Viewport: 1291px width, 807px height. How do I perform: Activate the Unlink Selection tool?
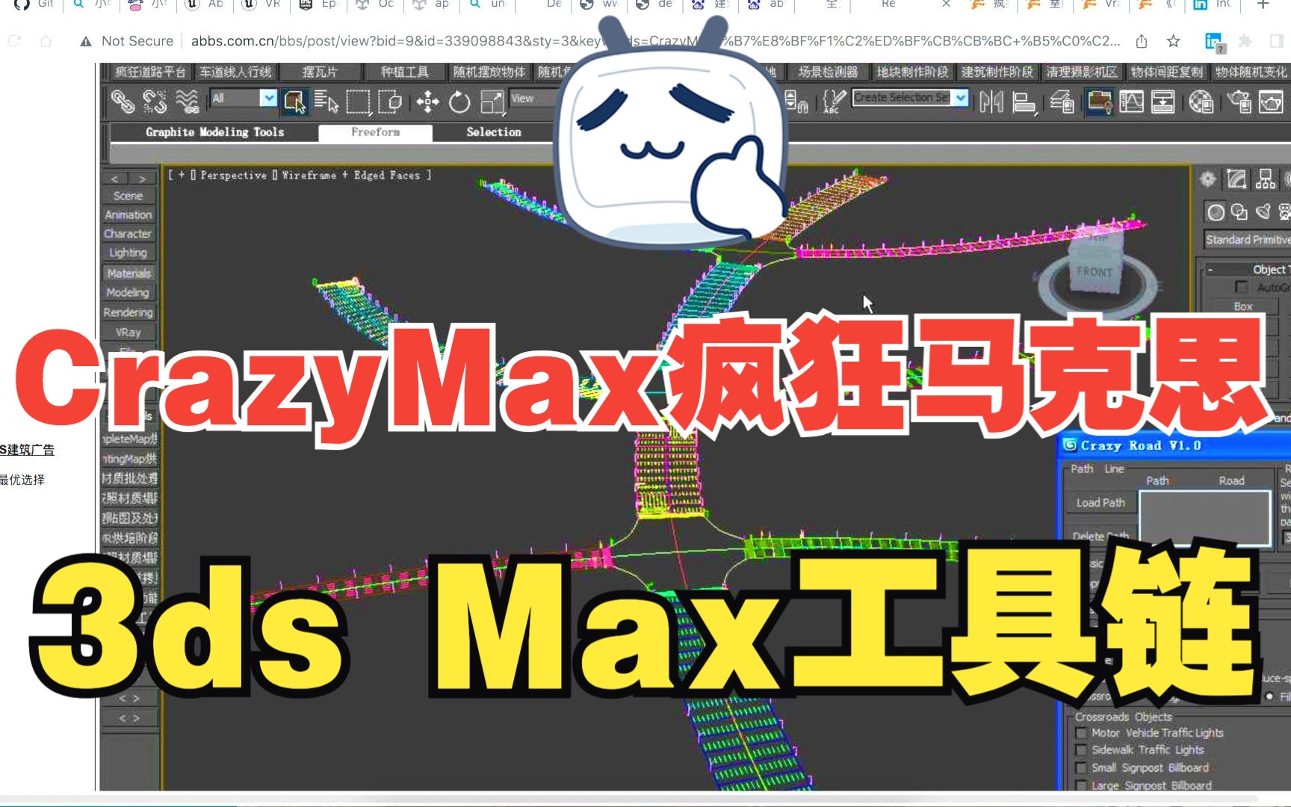[x=155, y=101]
